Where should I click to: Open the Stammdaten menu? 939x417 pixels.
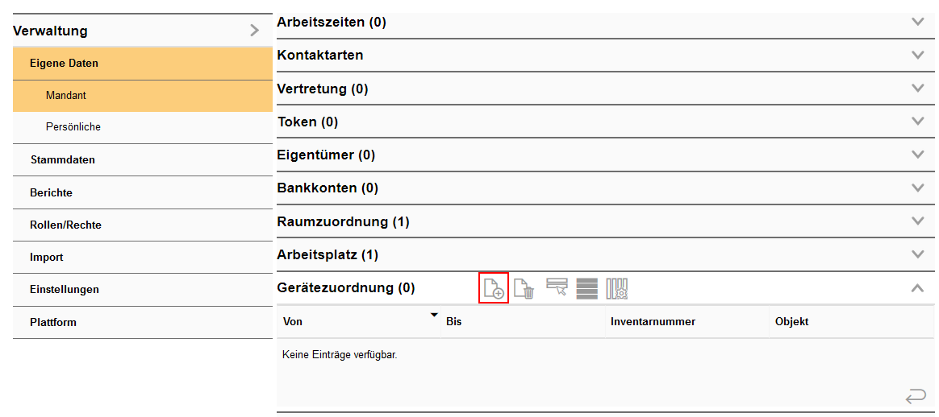tap(63, 159)
